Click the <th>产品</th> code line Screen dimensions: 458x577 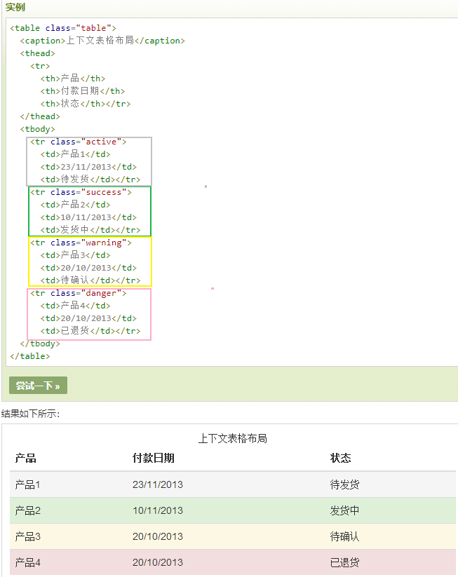[x=73, y=79]
